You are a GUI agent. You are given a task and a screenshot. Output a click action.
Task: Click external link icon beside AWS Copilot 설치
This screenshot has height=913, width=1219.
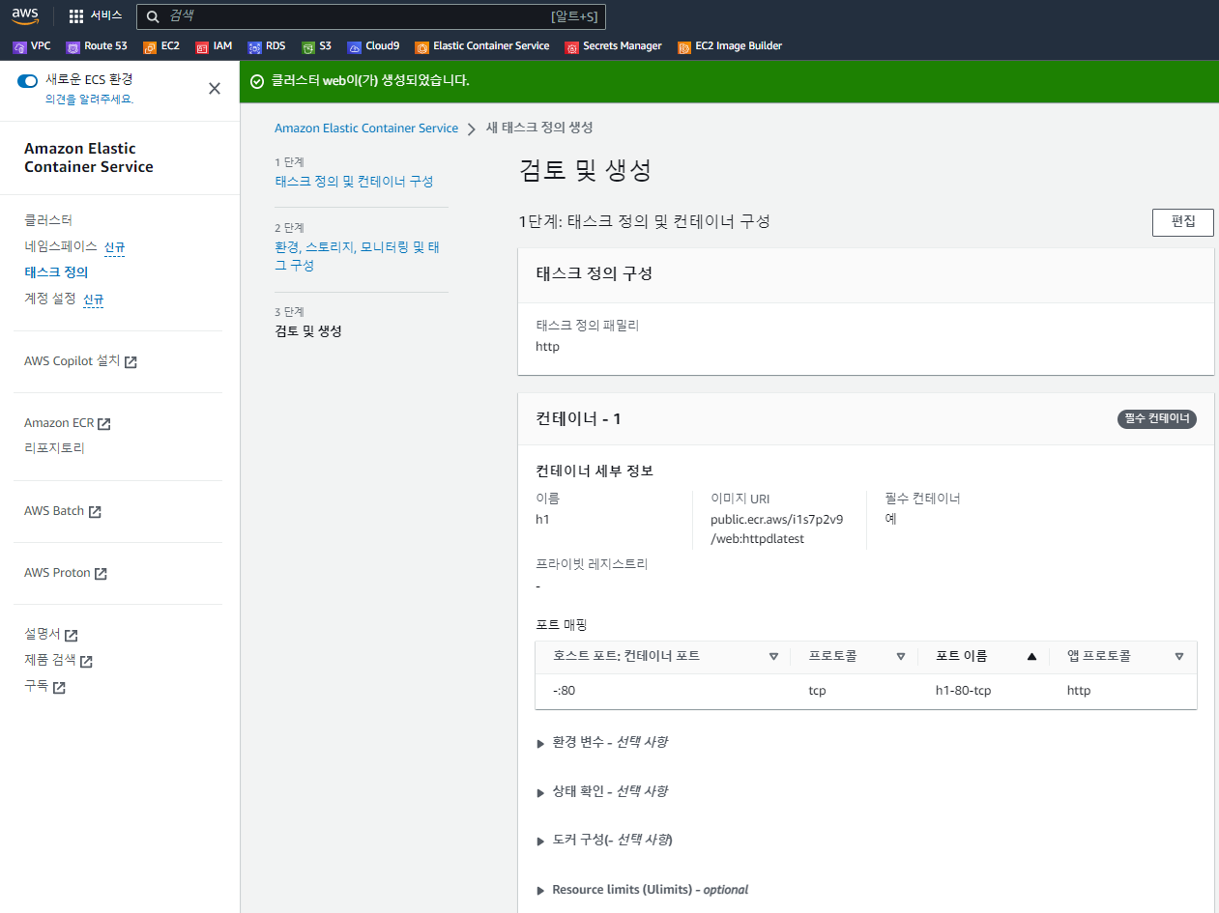131,362
